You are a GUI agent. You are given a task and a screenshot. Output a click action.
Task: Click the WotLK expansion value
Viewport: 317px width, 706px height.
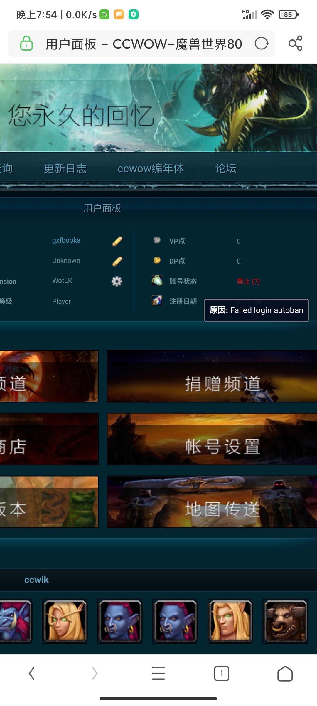coord(62,281)
